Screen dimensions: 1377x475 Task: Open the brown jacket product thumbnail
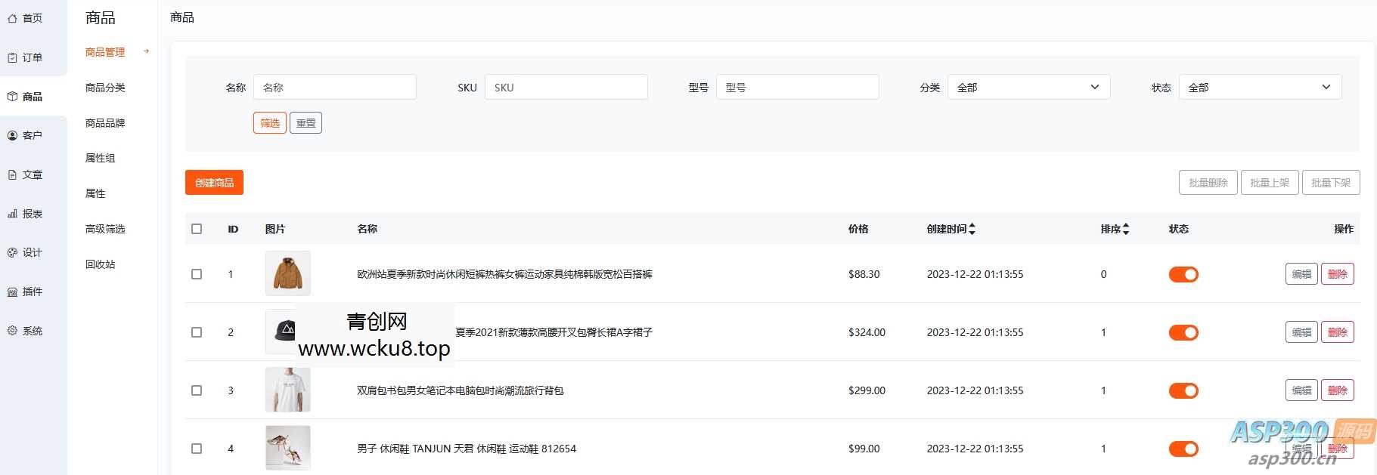288,273
